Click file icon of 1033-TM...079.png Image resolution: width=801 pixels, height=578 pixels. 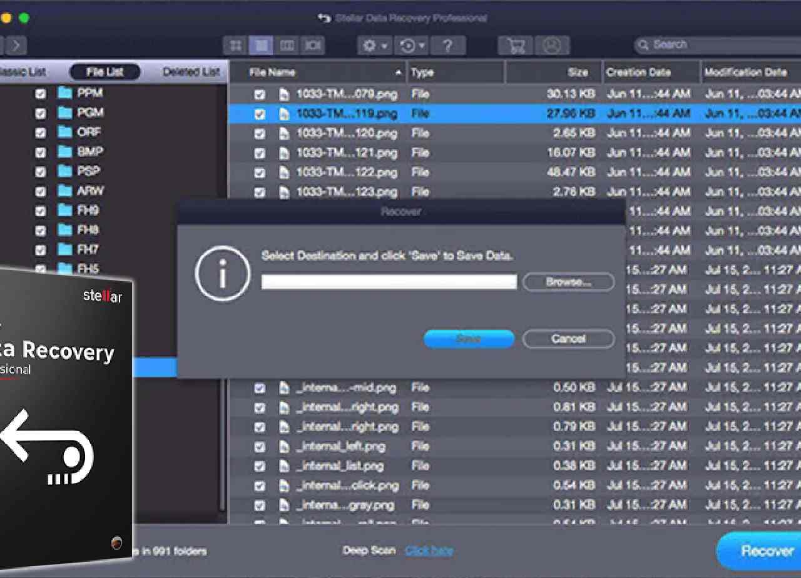pos(285,94)
